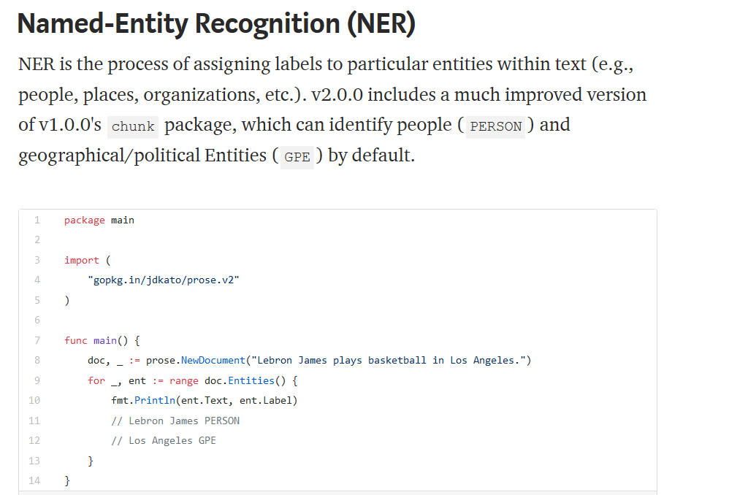The width and height of the screenshot is (729, 495).
Task: Click line number 1 in code block
Action: [x=37, y=220]
